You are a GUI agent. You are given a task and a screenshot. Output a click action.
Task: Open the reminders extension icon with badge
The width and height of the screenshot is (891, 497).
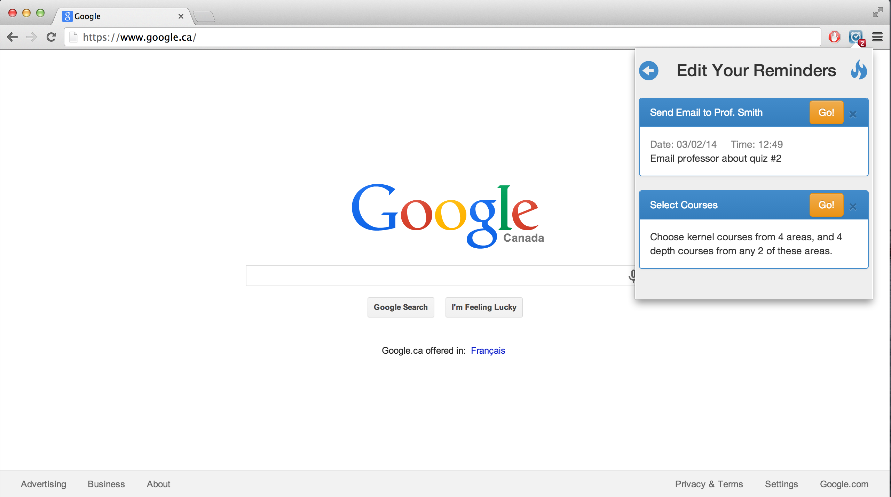click(855, 37)
